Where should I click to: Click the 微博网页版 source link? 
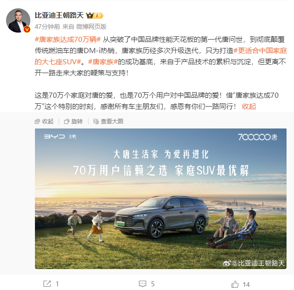pyautogui.click(x=91, y=27)
